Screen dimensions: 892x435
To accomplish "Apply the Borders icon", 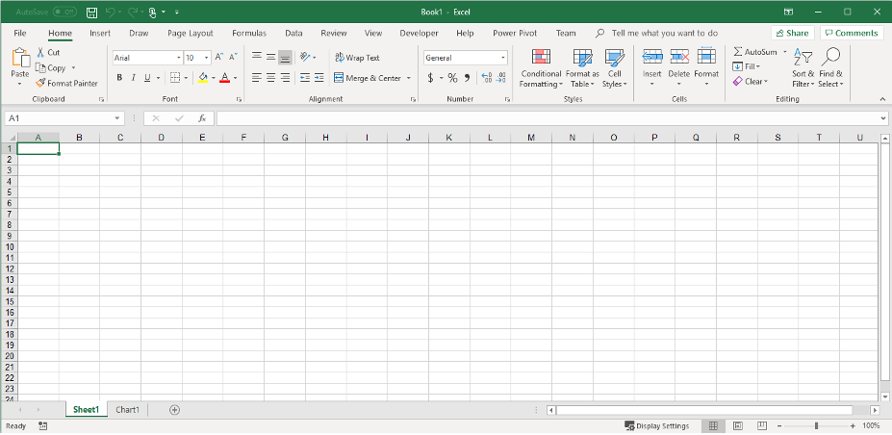I will coord(175,78).
